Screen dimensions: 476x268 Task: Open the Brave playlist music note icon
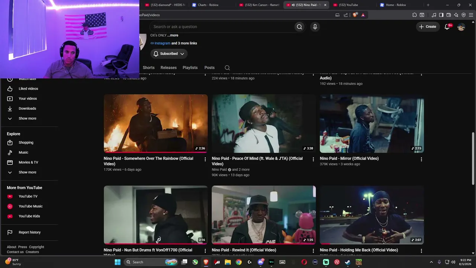[x=434, y=15]
